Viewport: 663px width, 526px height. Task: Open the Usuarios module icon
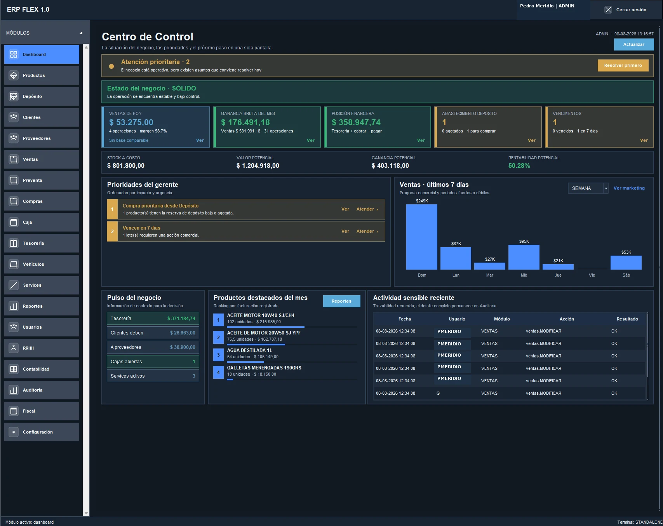click(14, 327)
